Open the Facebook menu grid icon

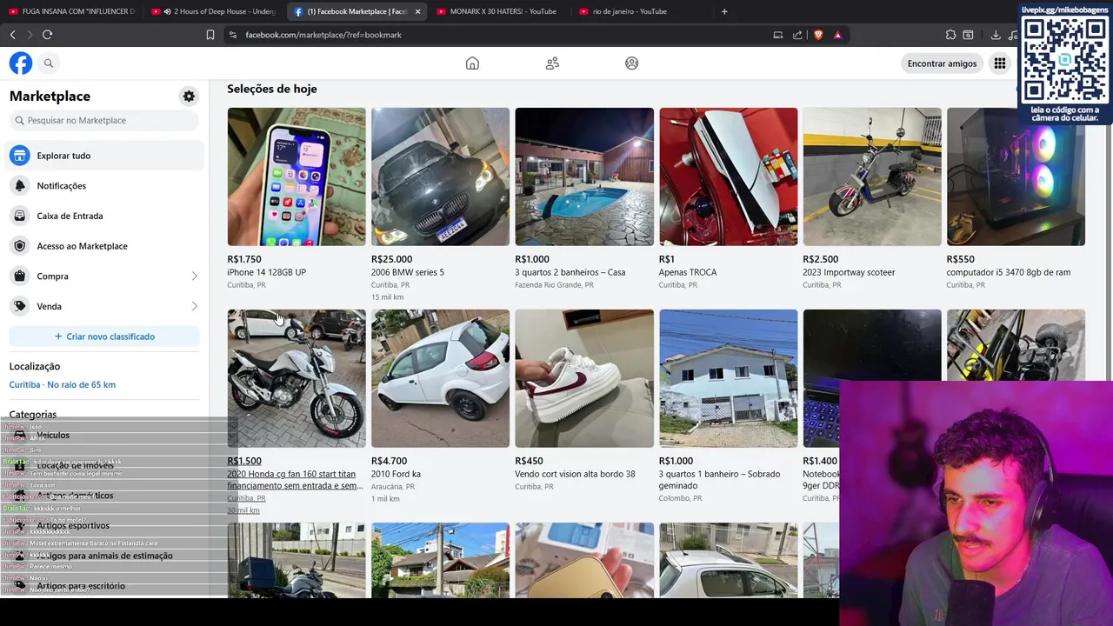[x=1000, y=63]
